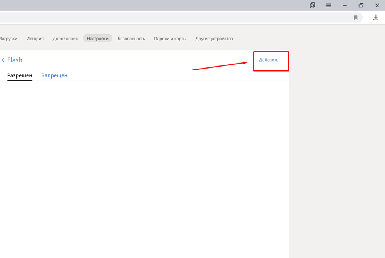
Task: Navigate to Пароли и карты
Action: click(170, 39)
